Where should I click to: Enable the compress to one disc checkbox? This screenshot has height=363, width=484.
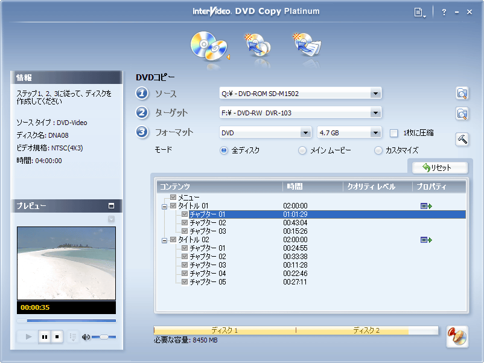pyautogui.click(x=393, y=133)
